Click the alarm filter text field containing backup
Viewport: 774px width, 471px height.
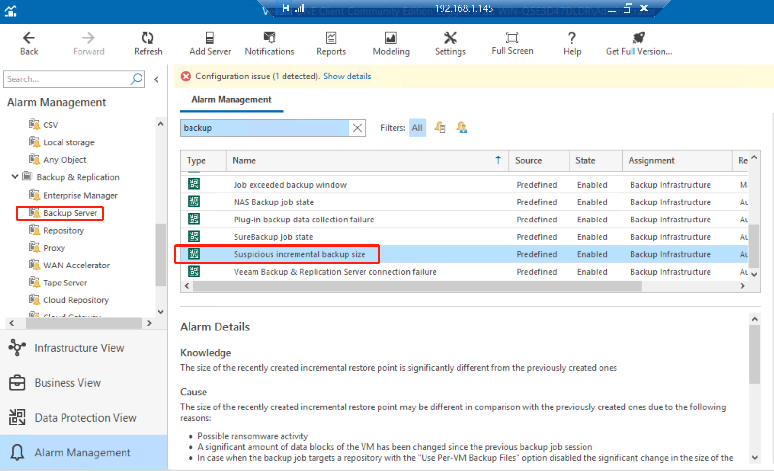[265, 128]
